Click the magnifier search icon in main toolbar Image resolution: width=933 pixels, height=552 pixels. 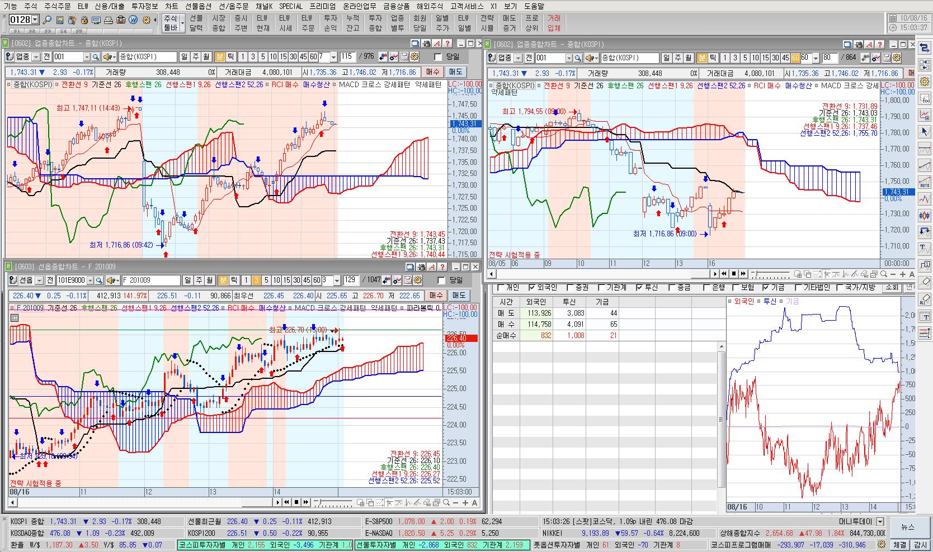[48, 20]
